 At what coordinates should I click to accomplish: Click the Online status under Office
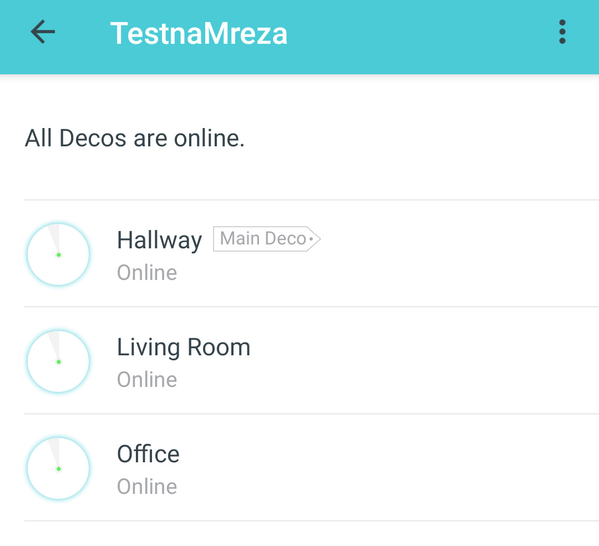coord(147,487)
